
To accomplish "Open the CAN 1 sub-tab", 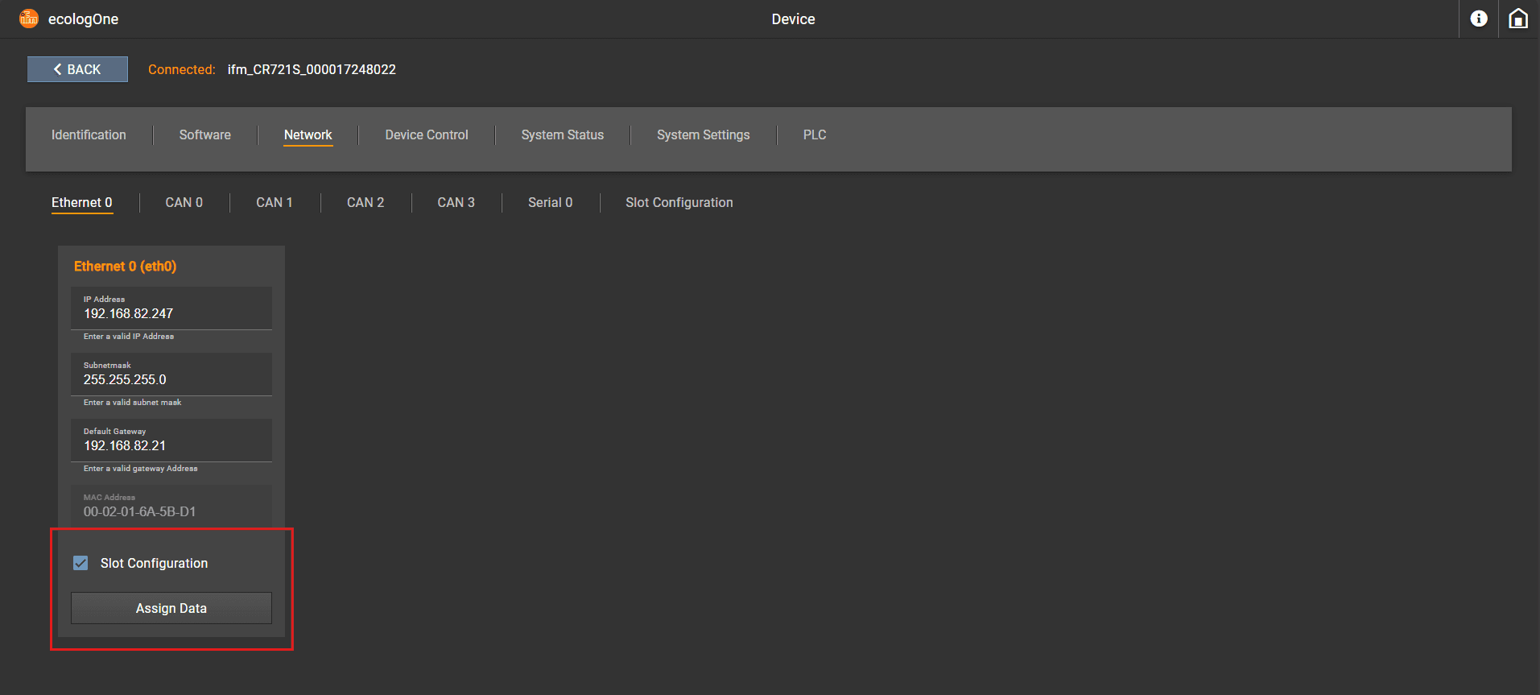I will (x=274, y=203).
